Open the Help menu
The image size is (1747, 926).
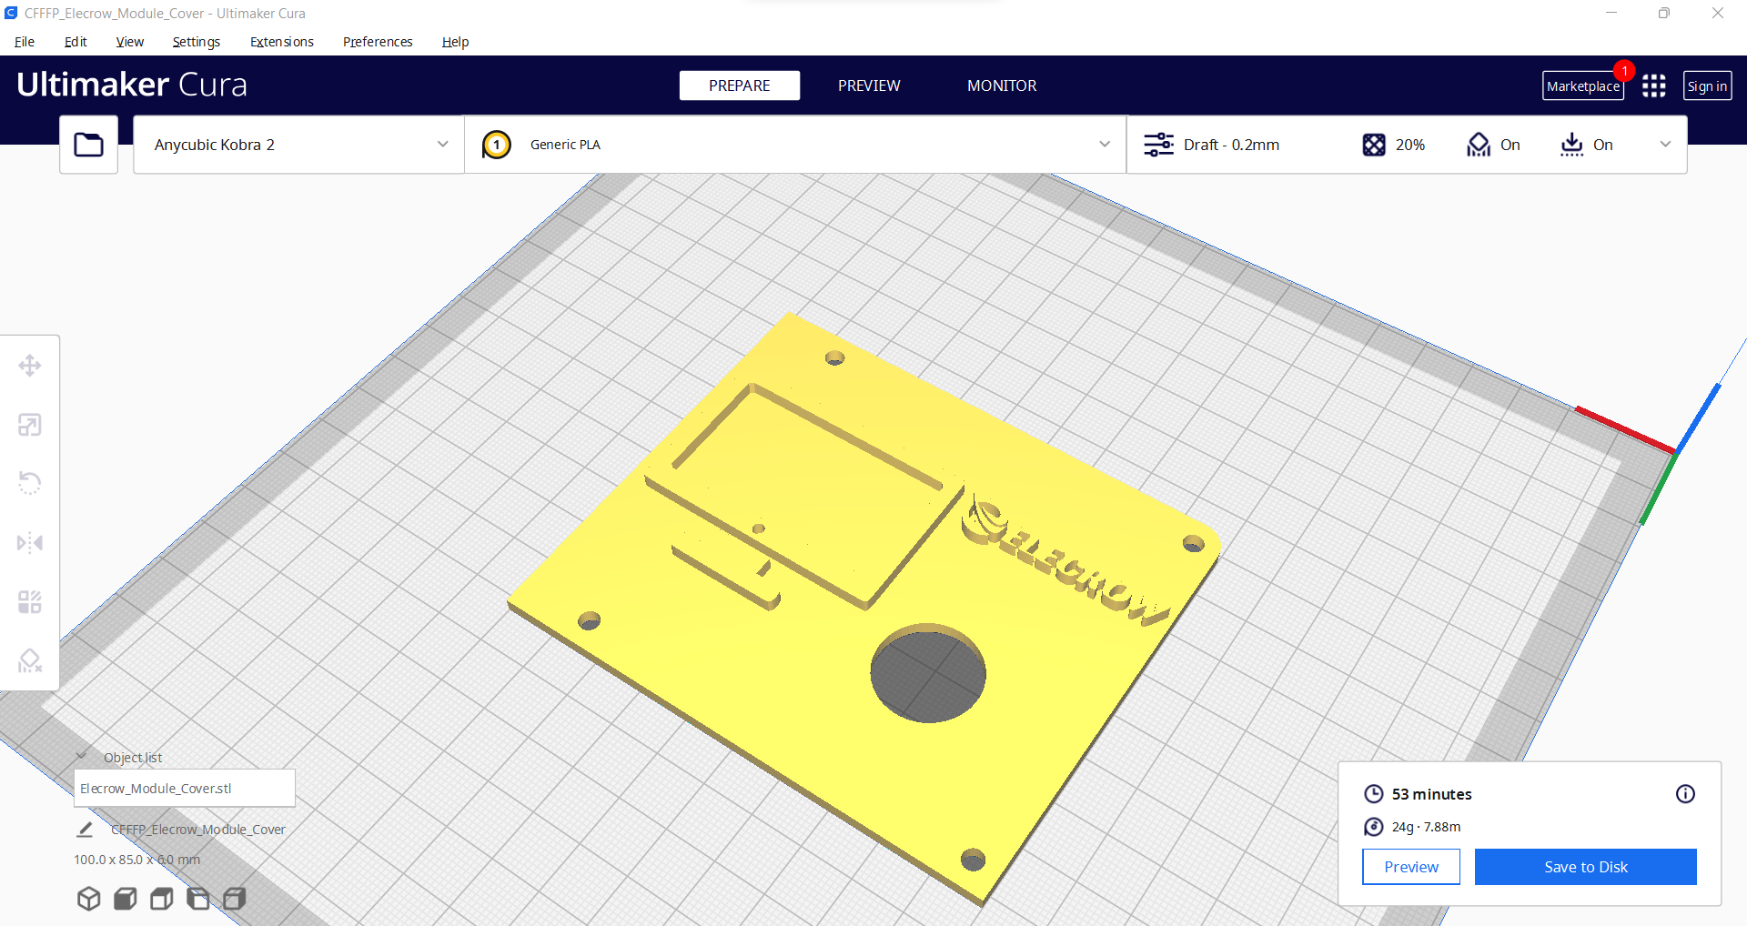click(456, 42)
